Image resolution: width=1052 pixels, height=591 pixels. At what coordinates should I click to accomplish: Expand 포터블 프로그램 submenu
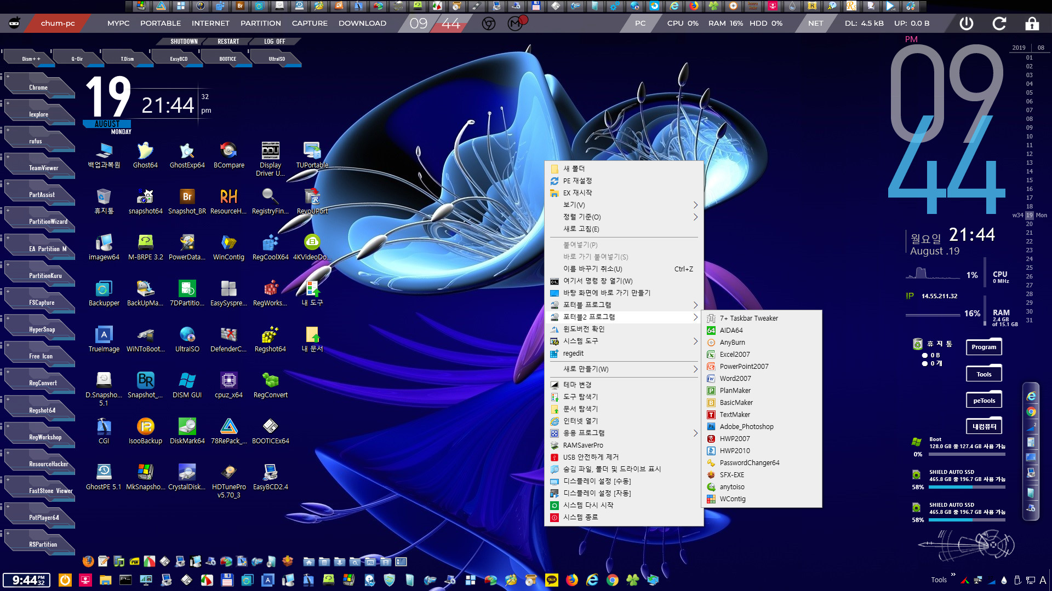point(624,305)
